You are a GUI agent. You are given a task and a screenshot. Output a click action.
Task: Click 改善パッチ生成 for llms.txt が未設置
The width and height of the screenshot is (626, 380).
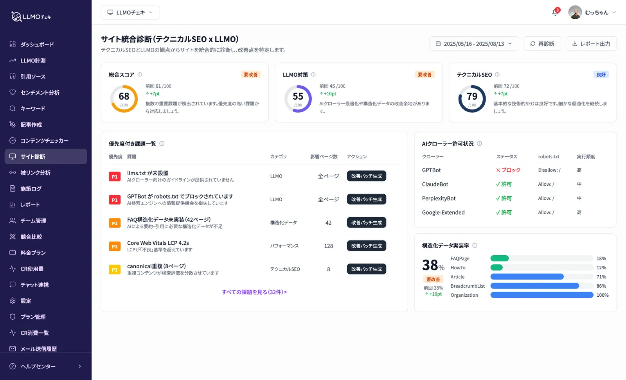tap(367, 176)
